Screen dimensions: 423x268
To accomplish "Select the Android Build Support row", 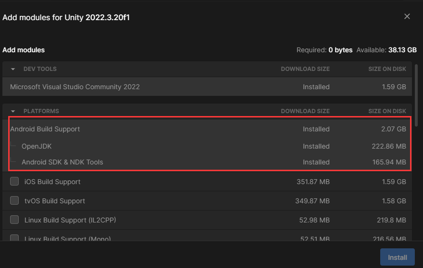I will coord(207,129).
